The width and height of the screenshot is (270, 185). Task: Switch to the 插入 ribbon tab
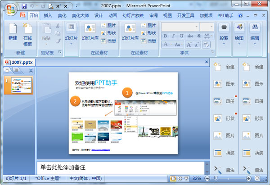click(x=48, y=16)
